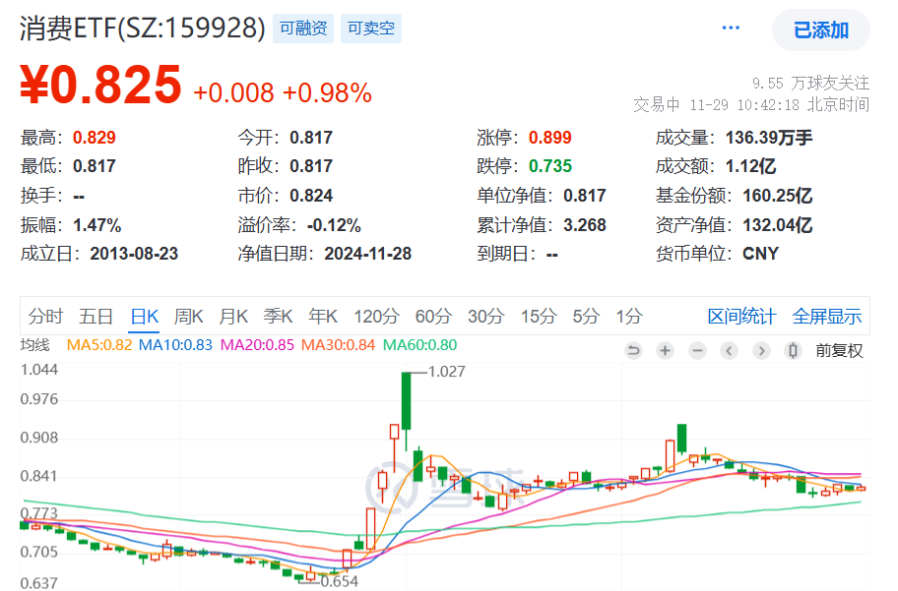This screenshot has width=898, height=591.
Task: Open the 全屏显示 fullscreen link
Action: pyautogui.click(x=827, y=316)
